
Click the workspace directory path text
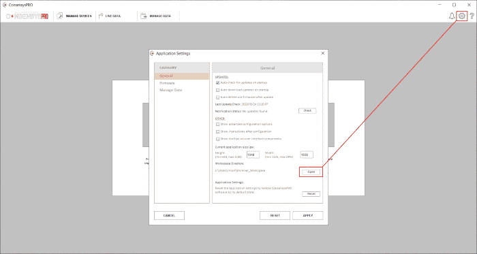240,171
